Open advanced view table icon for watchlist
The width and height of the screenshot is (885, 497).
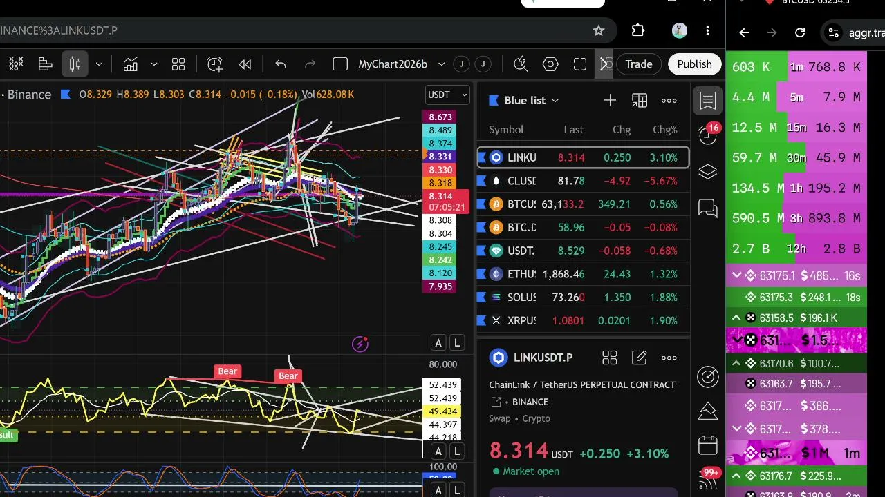(x=640, y=101)
